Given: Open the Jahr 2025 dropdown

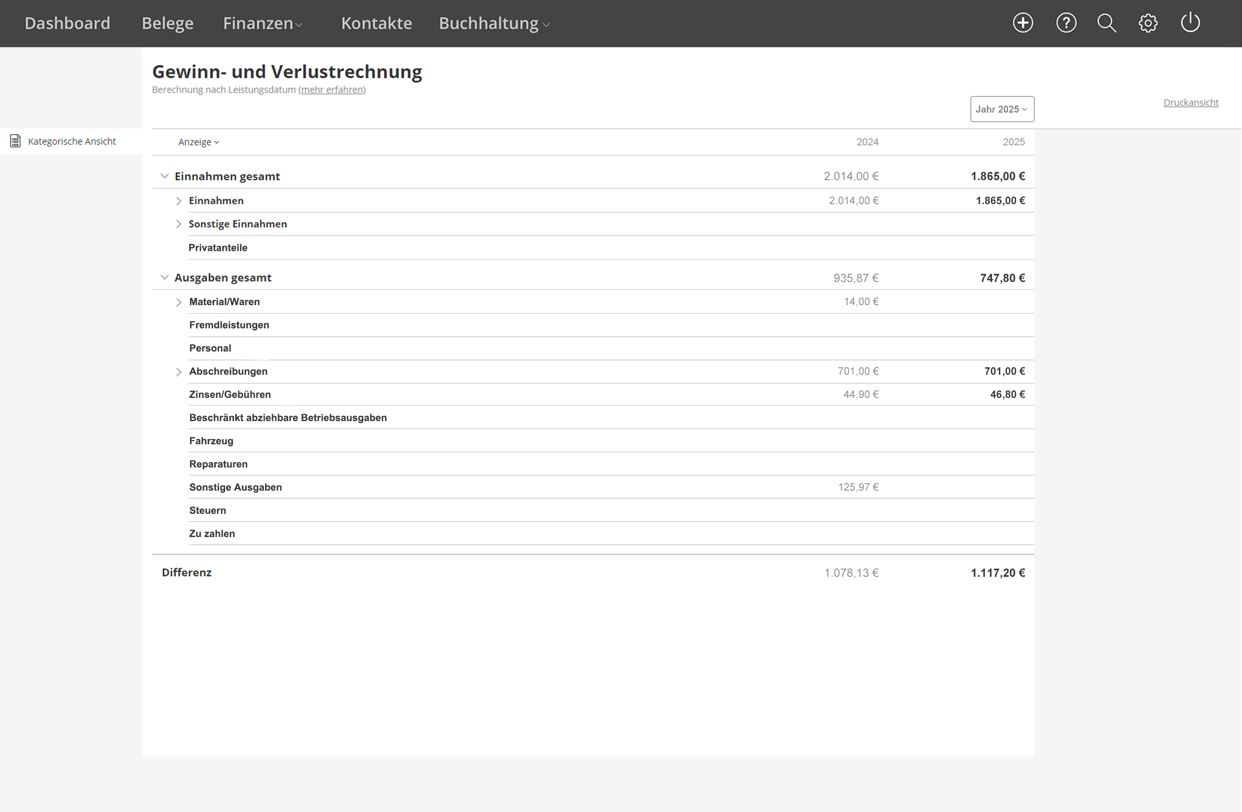Looking at the screenshot, I should tap(1002, 109).
